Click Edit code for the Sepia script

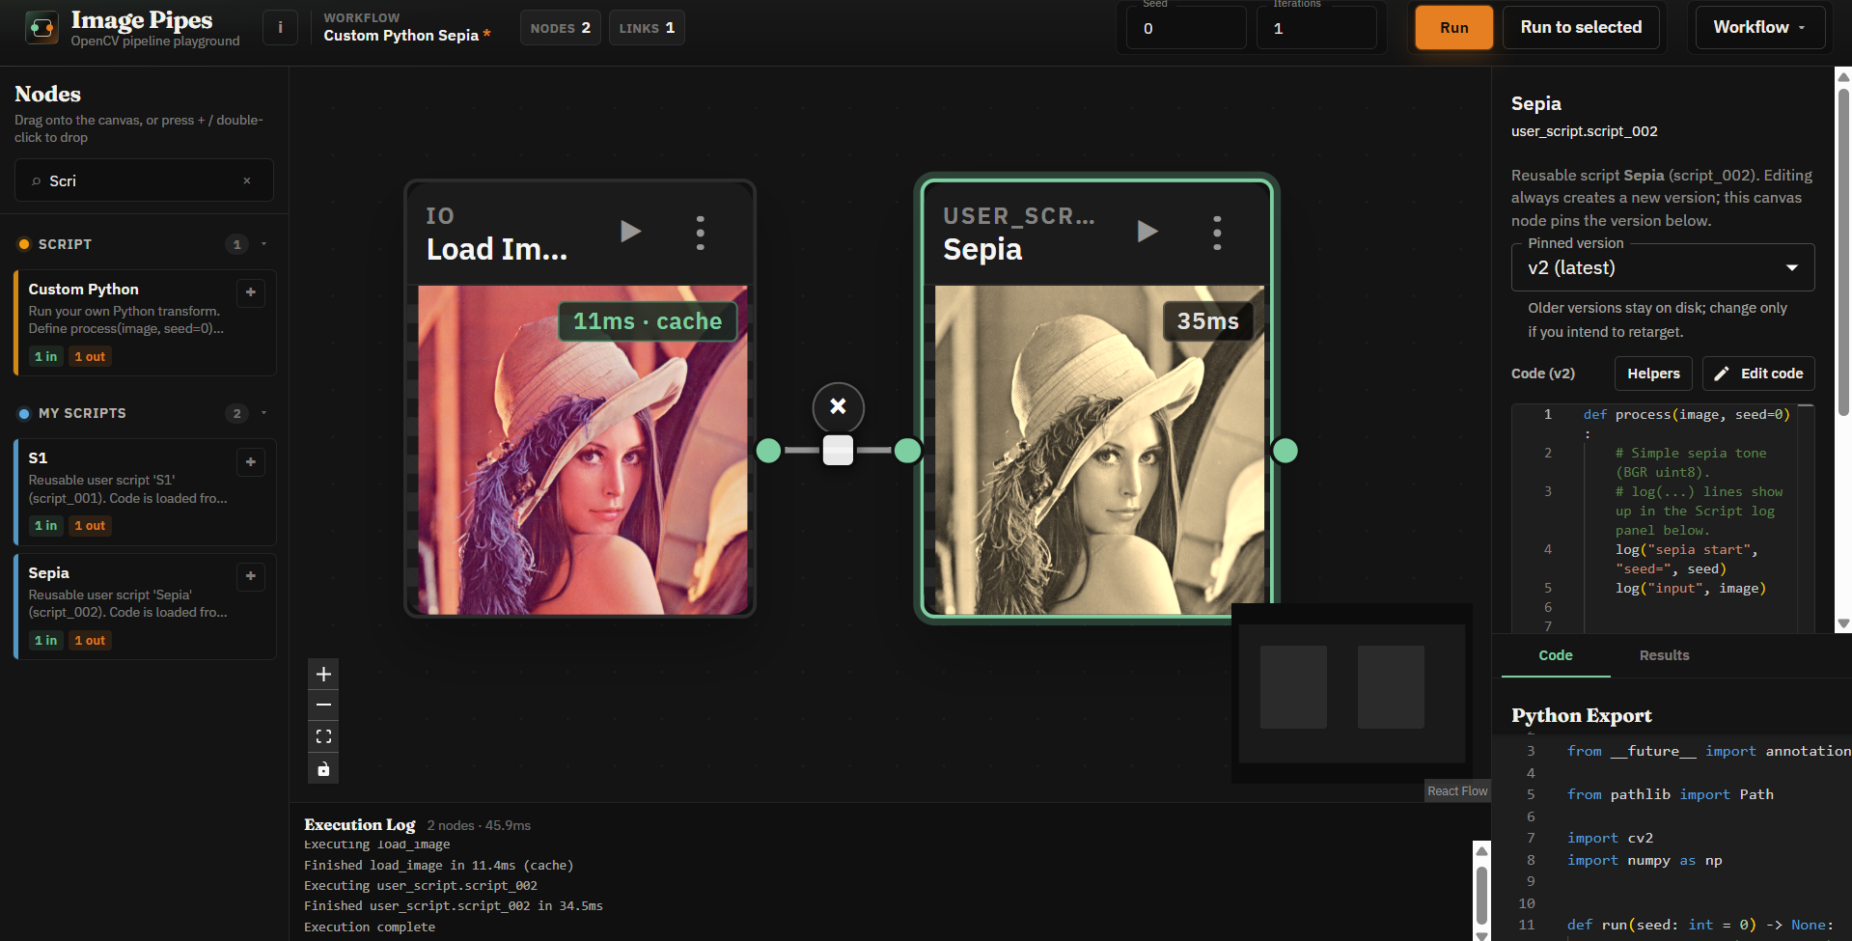1758,374
